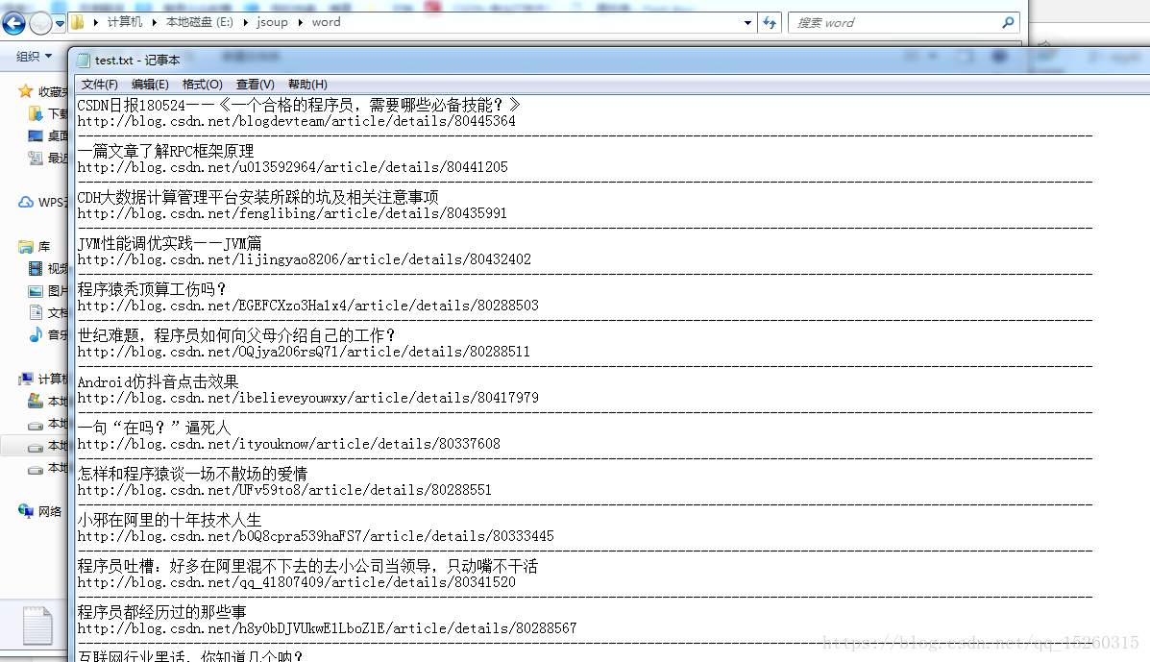Click the Explorer forward navigation arrow

pyautogui.click(x=40, y=23)
